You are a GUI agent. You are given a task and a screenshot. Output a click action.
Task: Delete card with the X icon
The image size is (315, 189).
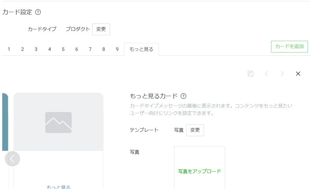coord(298,74)
